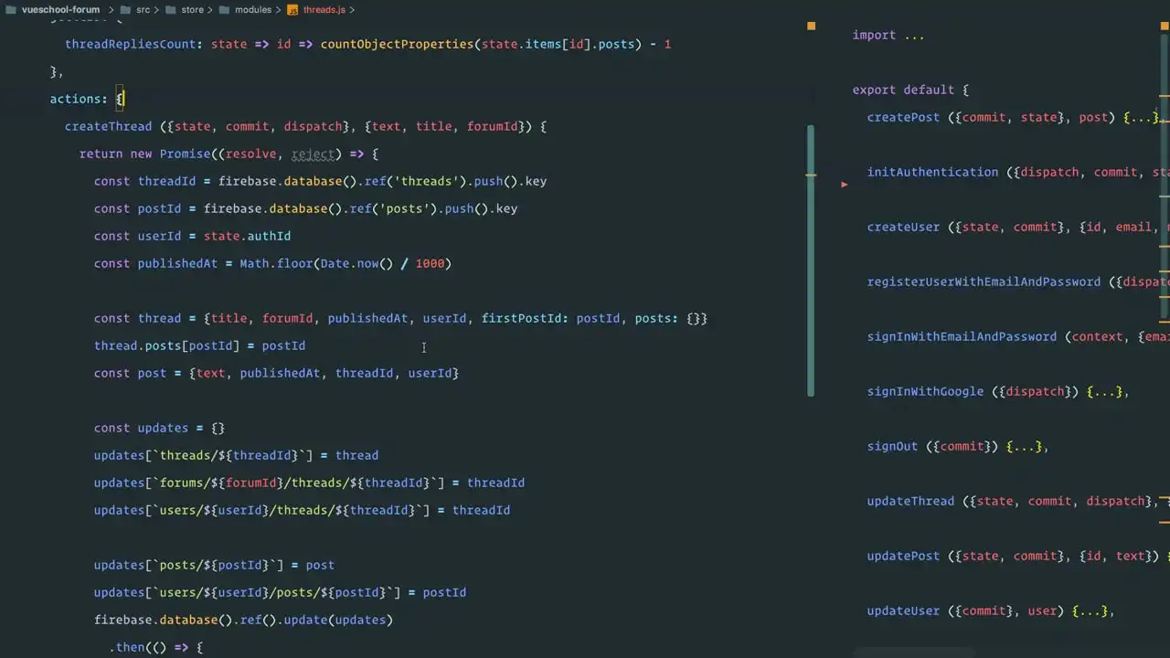Viewport: 1170px width, 658px height.
Task: Click the updateThread action name
Action: click(910, 501)
